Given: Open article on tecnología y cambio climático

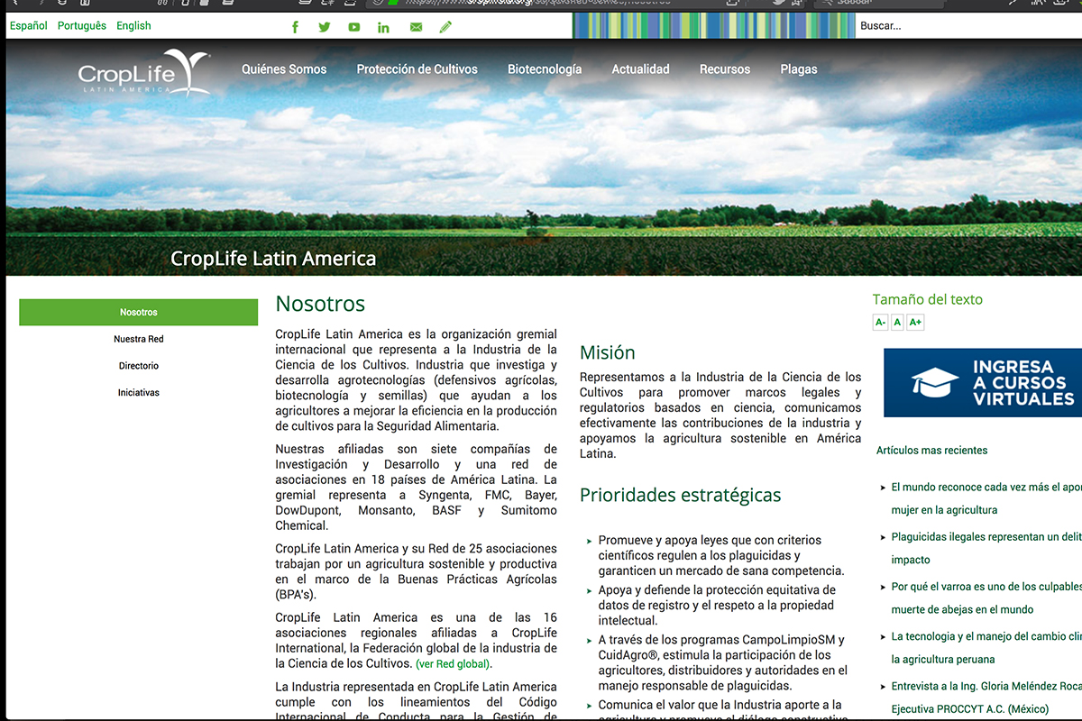Looking at the screenshot, I should click(x=986, y=647).
